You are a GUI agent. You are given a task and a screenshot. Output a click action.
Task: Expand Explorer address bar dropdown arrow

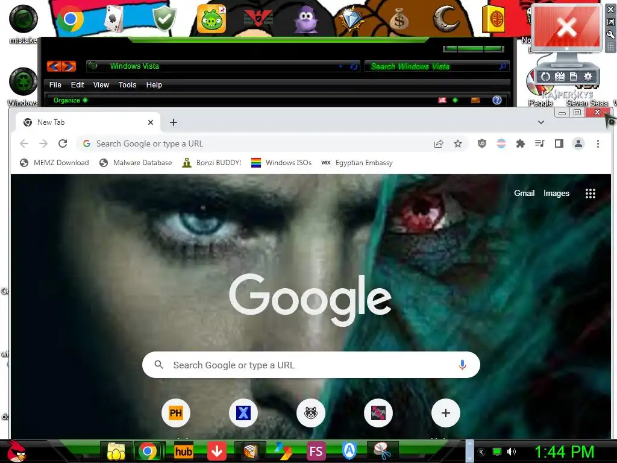point(341,66)
